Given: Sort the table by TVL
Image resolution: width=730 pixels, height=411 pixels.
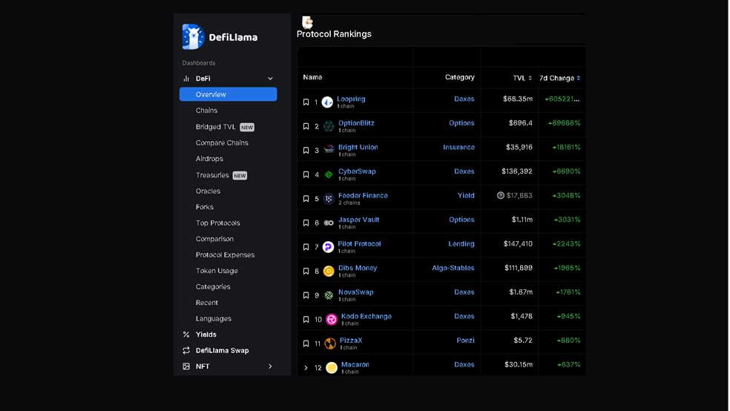Looking at the screenshot, I should 522,78.
